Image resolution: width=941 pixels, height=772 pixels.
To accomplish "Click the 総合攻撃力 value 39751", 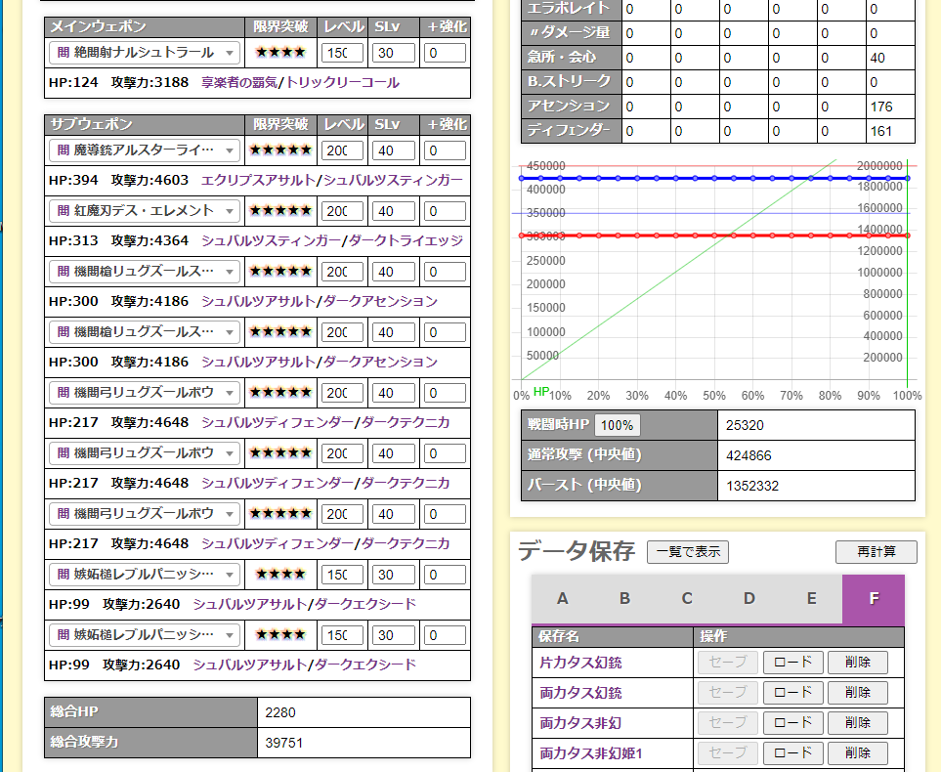I will click(x=283, y=744).
